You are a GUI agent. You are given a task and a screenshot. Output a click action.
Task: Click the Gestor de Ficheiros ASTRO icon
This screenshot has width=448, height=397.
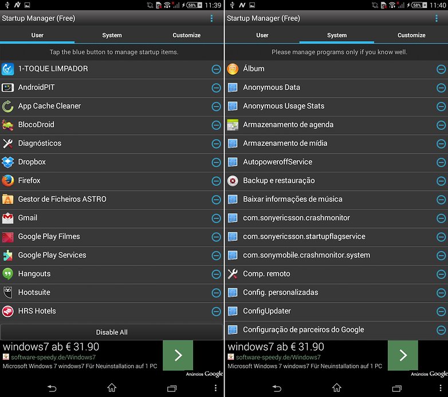pyautogui.click(x=7, y=199)
